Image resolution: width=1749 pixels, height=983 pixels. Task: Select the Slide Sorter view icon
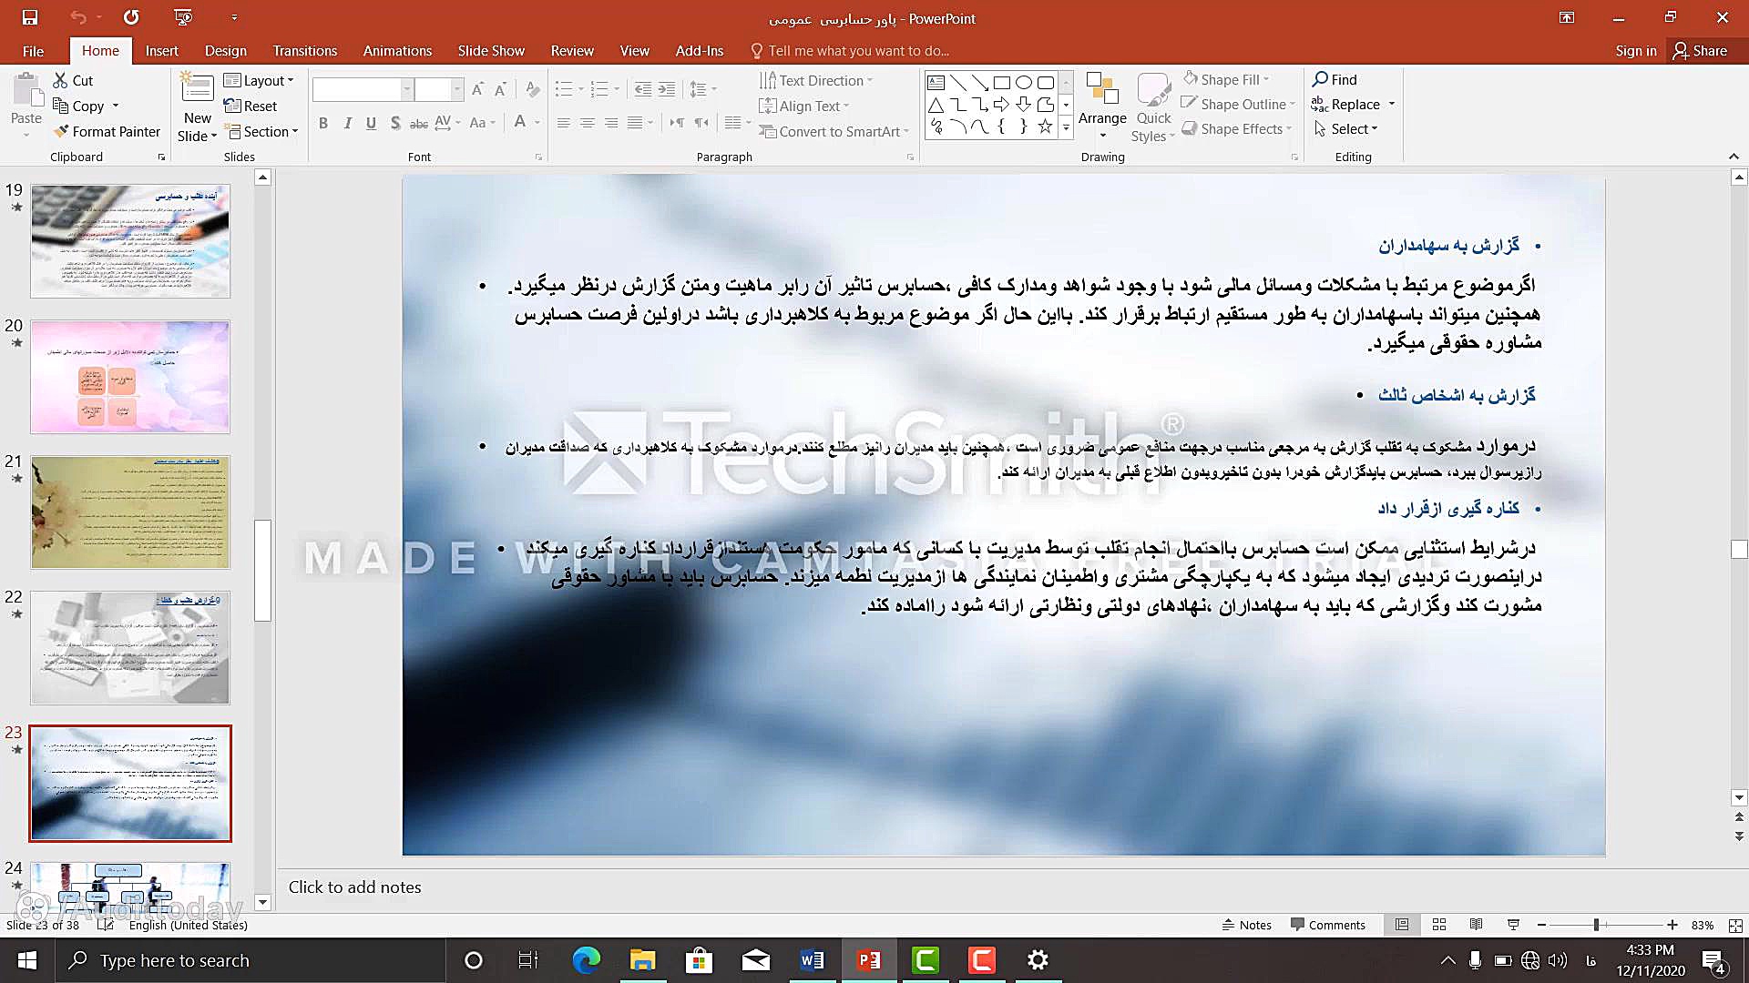click(1439, 925)
